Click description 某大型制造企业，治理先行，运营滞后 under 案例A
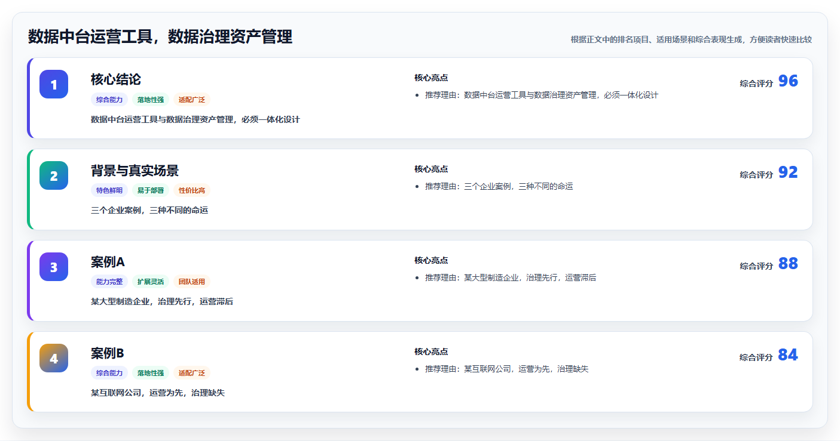Screen dimensions: 840x441 coord(162,302)
